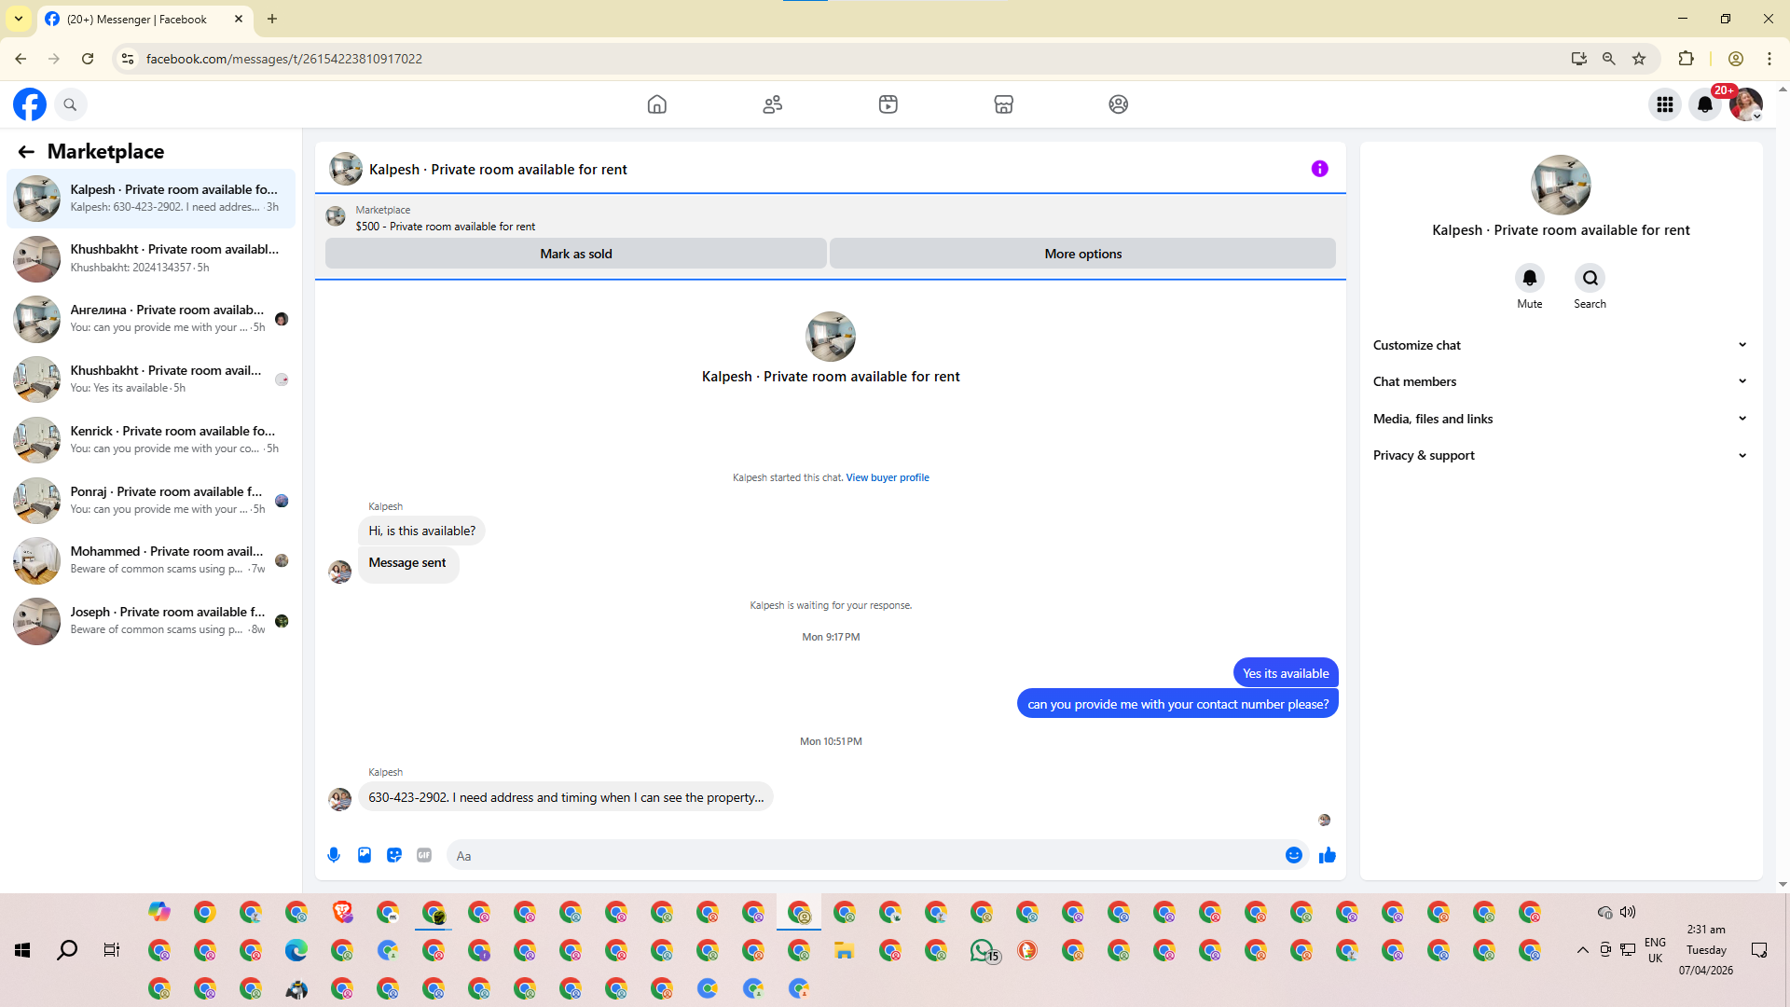Expand the Chat members section
Viewport: 1790px width, 1007px height.
1560,381
